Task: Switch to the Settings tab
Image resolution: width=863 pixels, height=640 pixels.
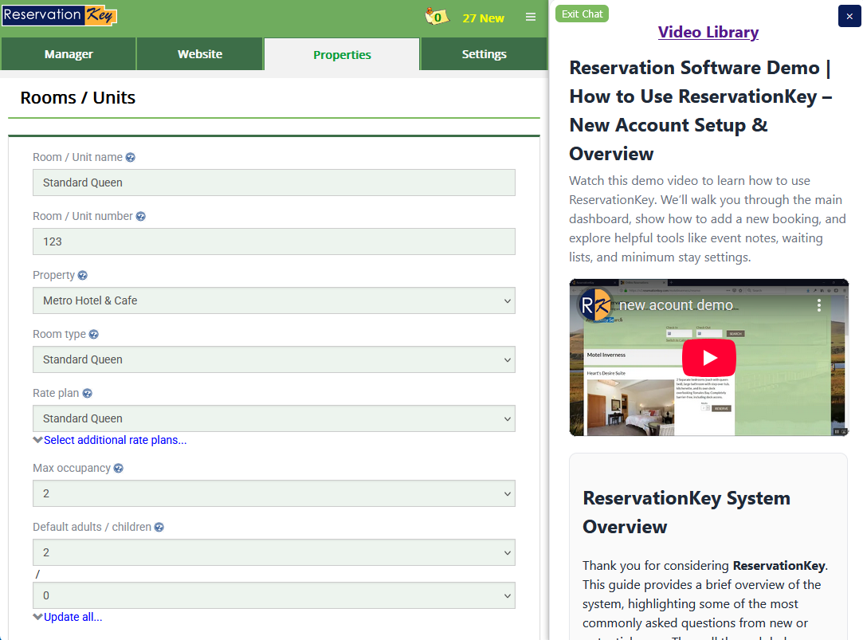Action: coord(484,54)
